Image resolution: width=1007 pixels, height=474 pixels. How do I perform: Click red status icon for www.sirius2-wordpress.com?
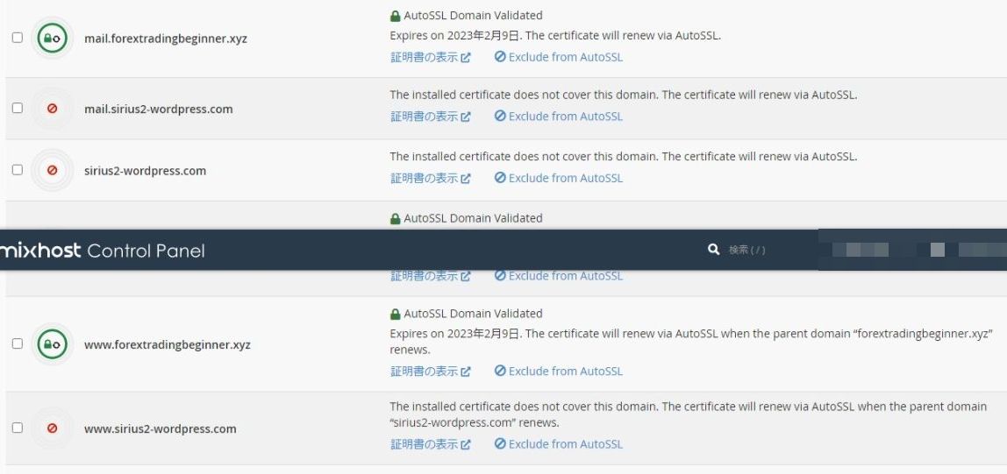coord(52,428)
